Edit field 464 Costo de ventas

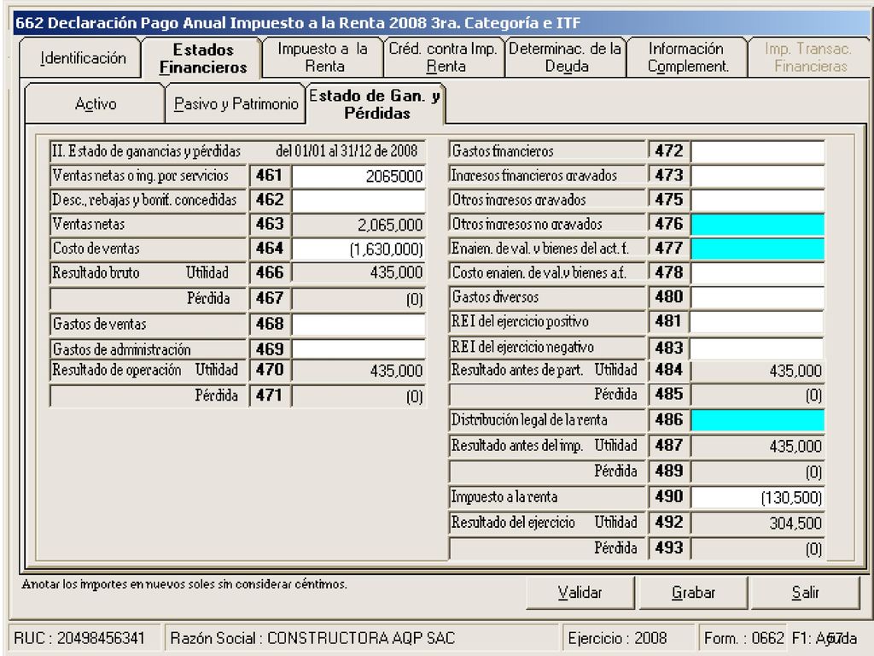click(358, 249)
